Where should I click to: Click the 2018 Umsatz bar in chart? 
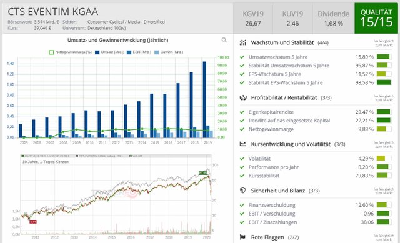[191, 105]
